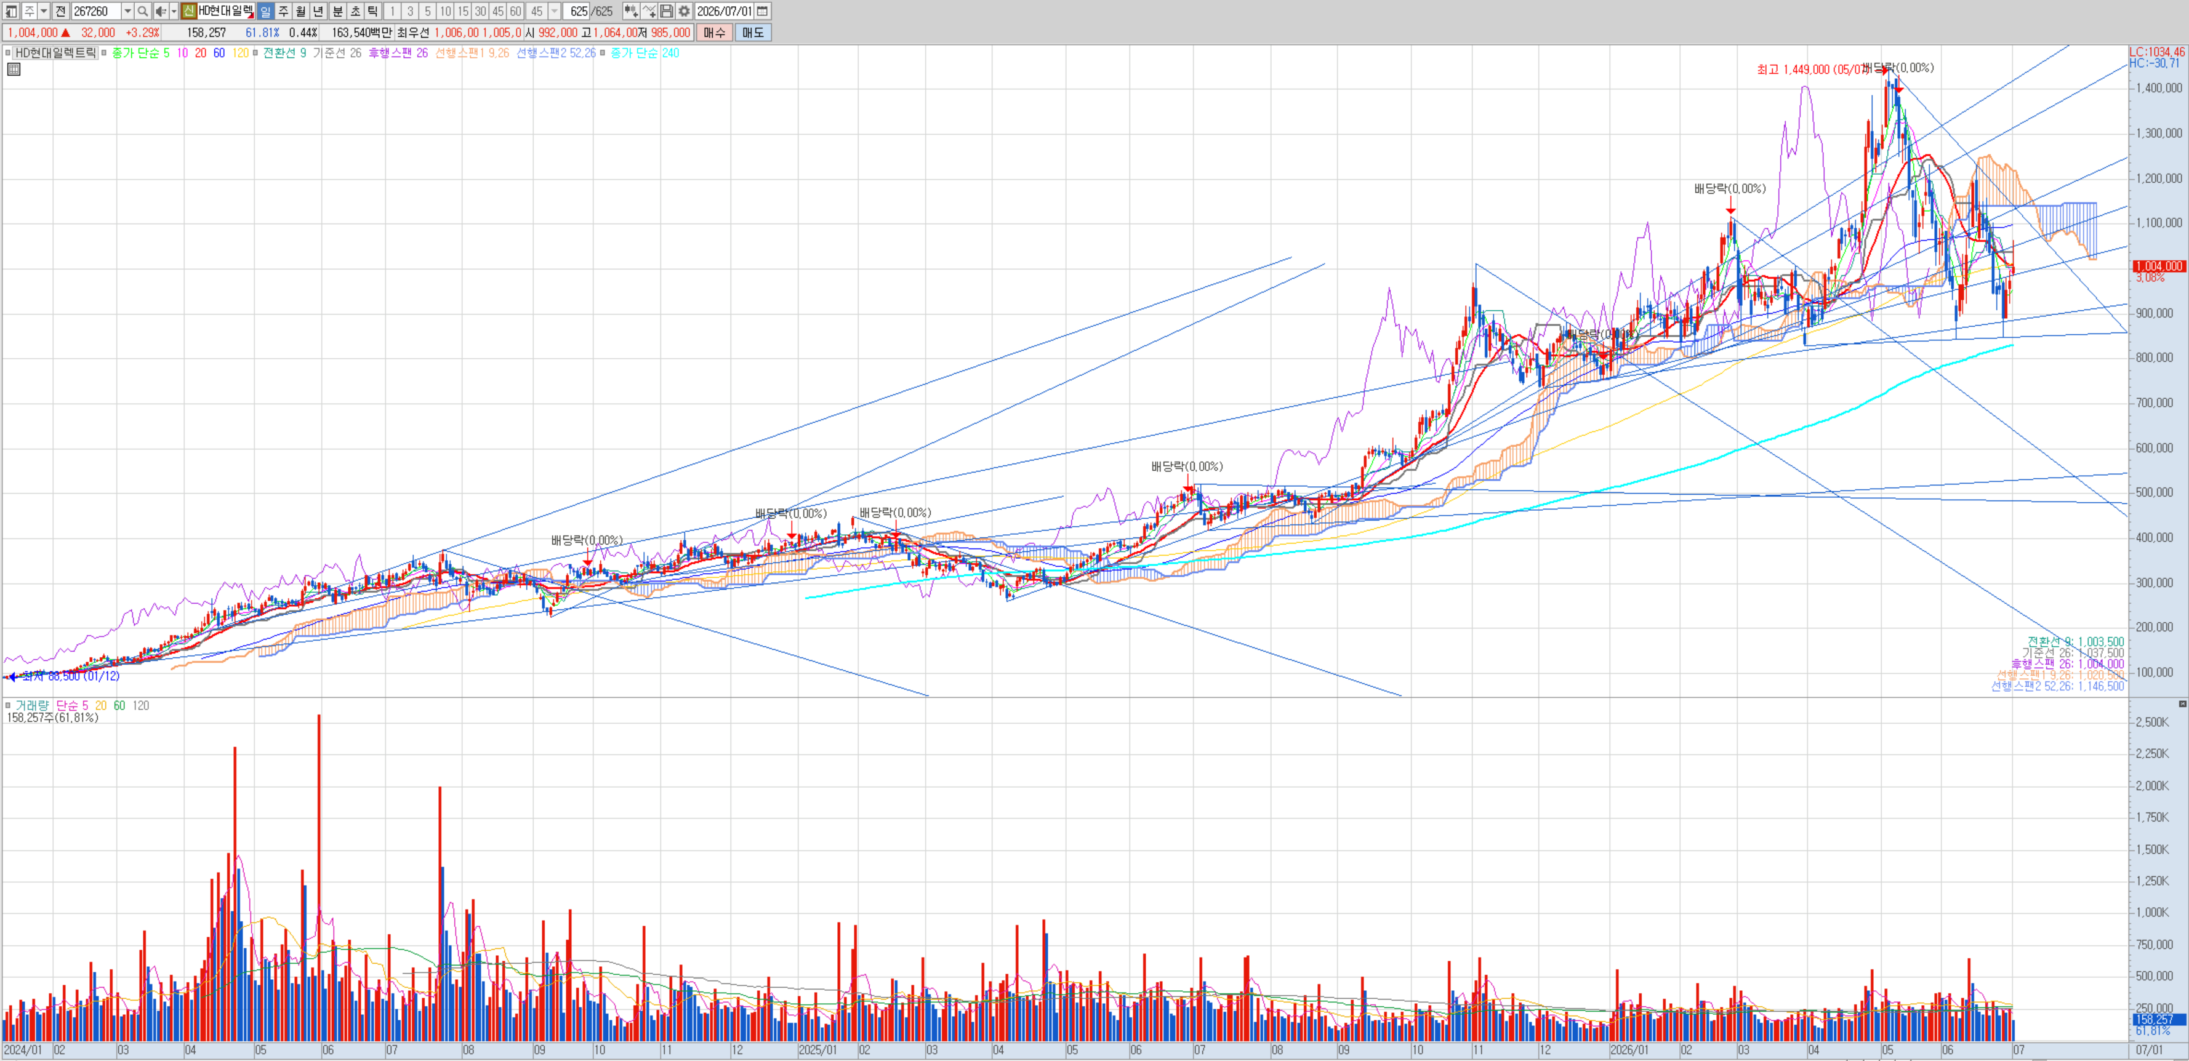The image size is (2189, 1061).
Task: Click the red 20 moving average label
Action: point(201,53)
